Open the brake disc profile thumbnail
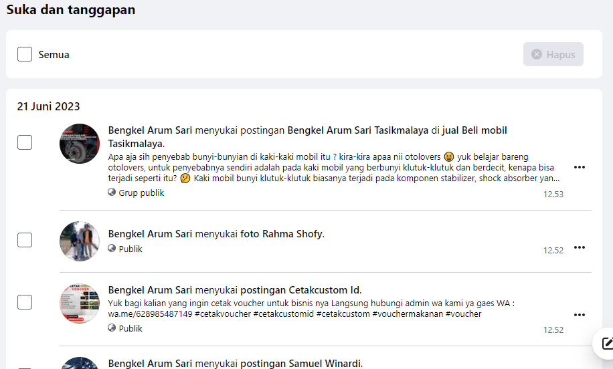Image resolution: width=613 pixels, height=369 pixels. 80,143
